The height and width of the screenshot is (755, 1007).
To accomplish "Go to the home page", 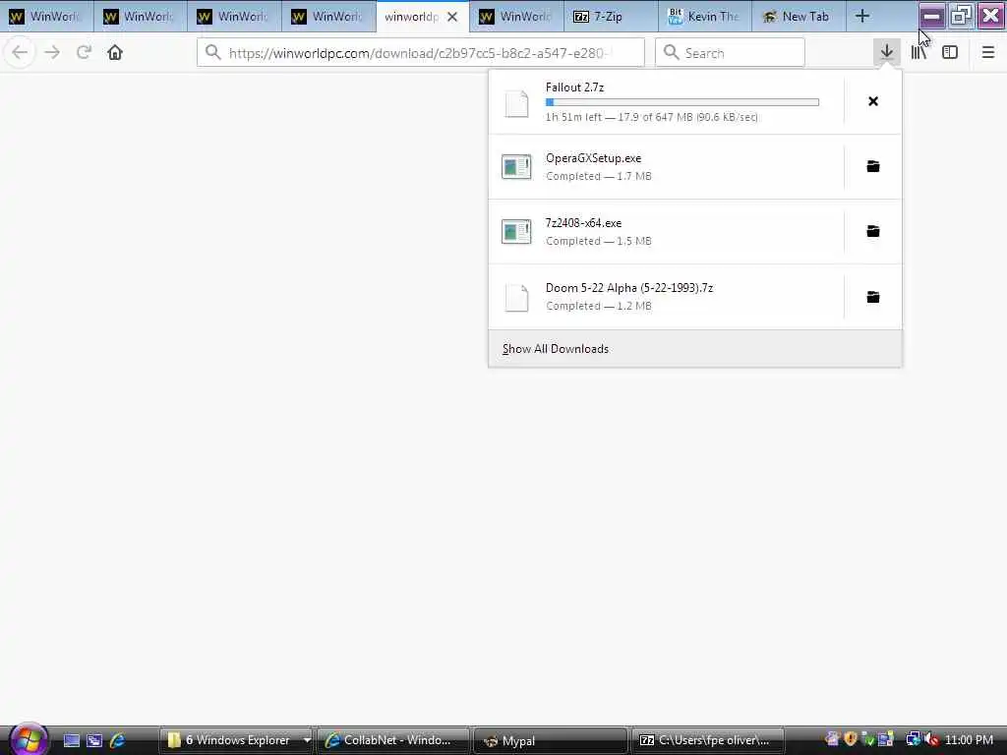I will (115, 52).
